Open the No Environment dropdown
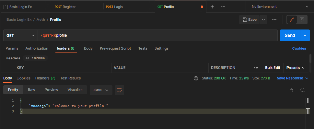 (x=280, y=7)
